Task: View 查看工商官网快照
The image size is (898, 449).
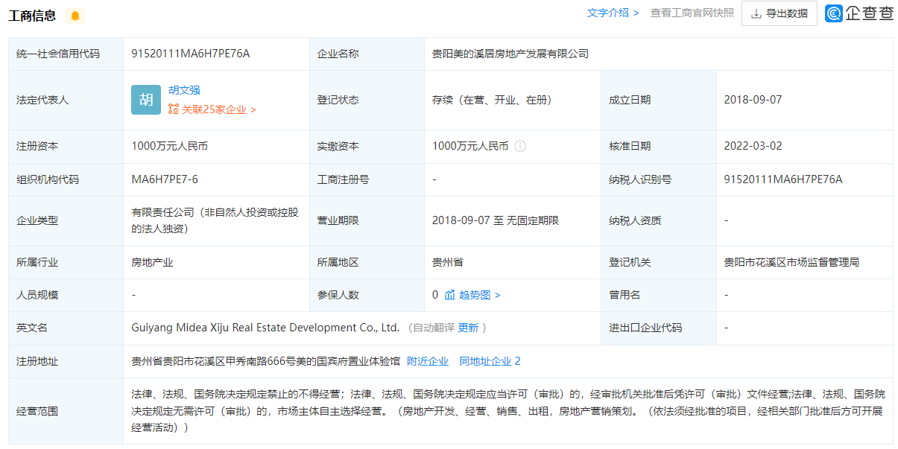Action: tap(692, 13)
